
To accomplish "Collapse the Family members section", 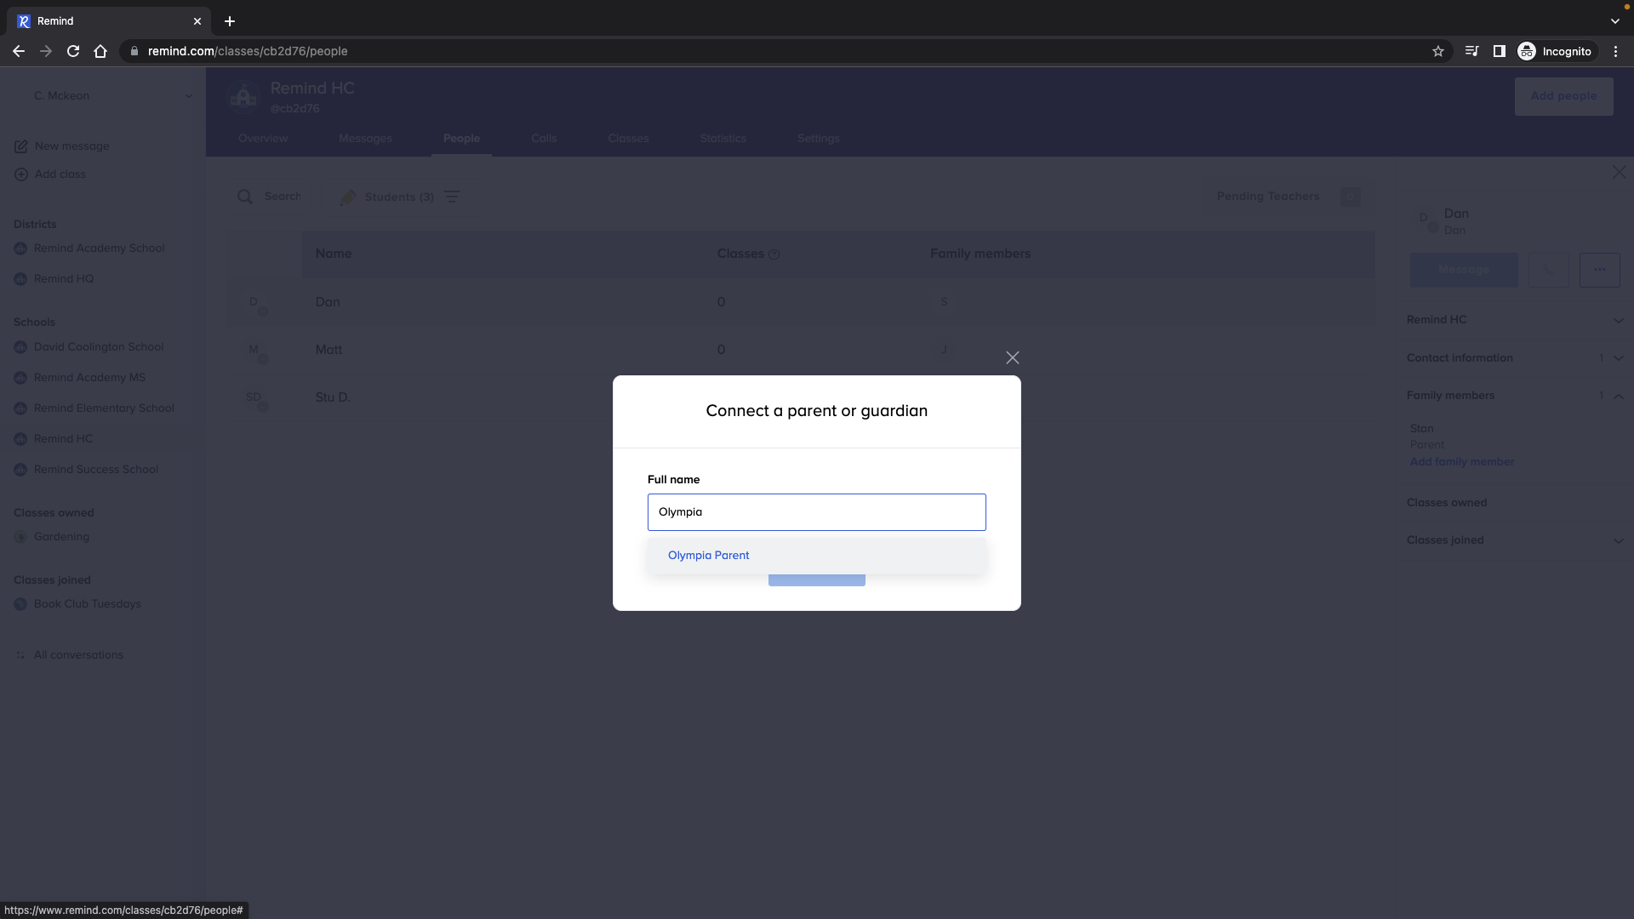I will click(x=1618, y=396).
